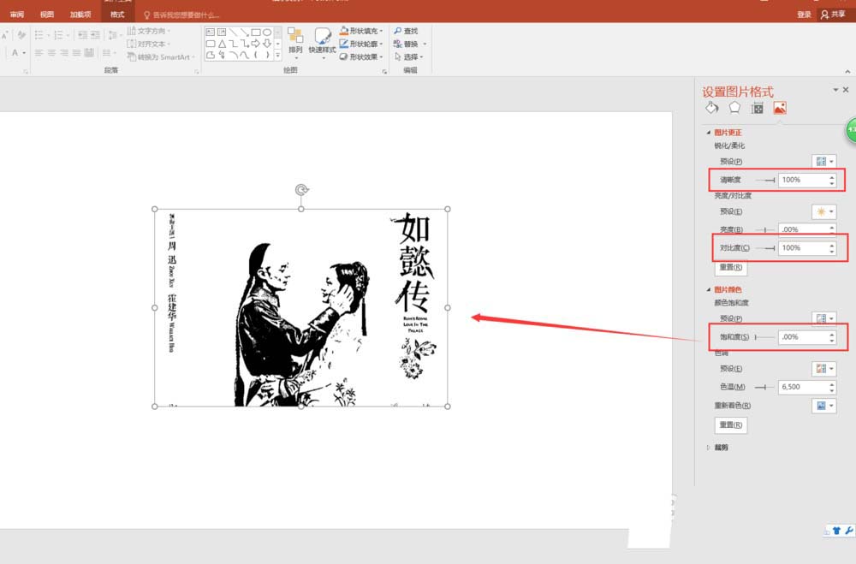The image size is (856, 564).
Task: Open the Drawing group dialog launcher
Action: point(384,72)
